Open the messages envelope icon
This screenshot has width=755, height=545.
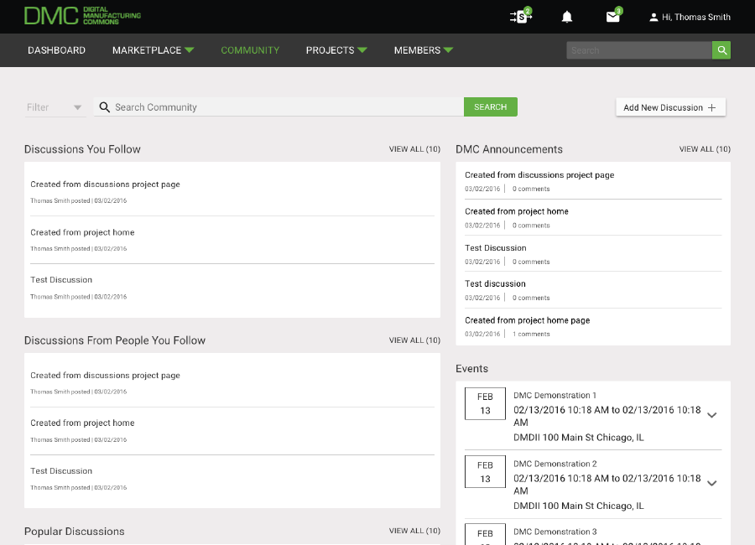(x=613, y=17)
